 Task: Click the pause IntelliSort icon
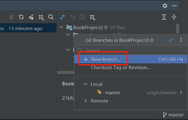pyautogui.click(x=11, y=17)
